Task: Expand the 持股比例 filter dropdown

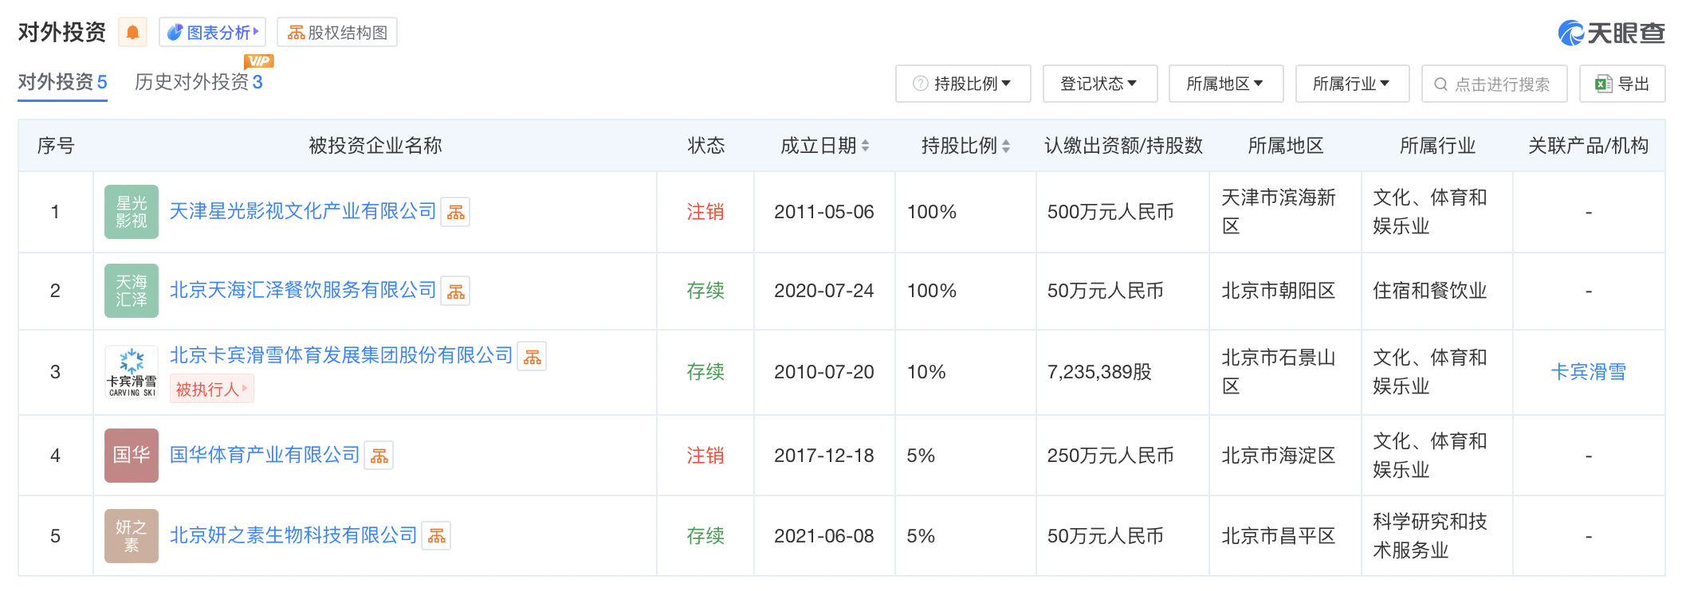Action: 963,84
